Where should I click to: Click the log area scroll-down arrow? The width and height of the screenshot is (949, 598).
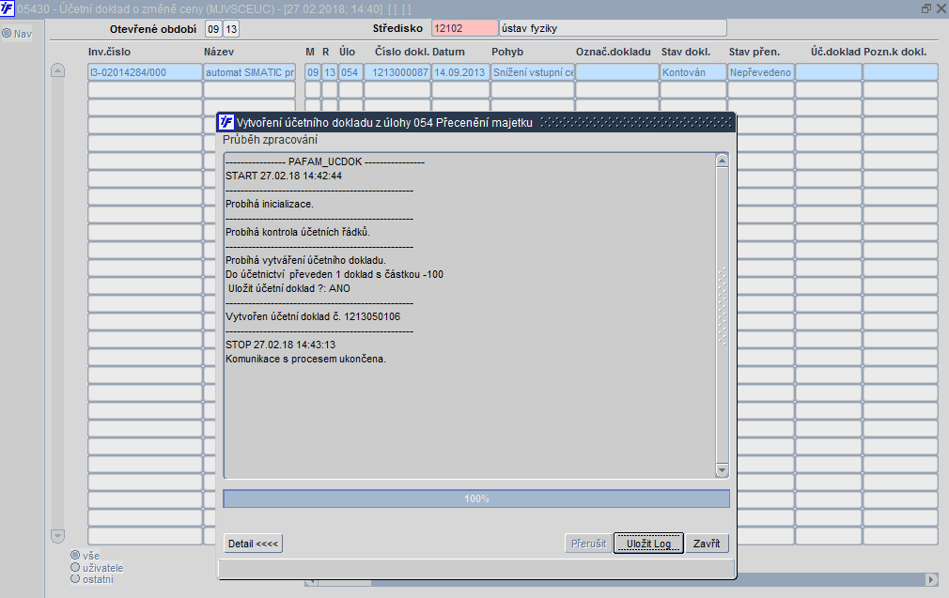[x=722, y=469]
